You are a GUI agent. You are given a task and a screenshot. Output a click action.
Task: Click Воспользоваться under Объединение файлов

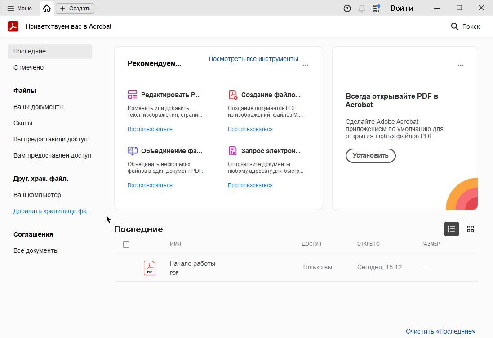(x=150, y=186)
